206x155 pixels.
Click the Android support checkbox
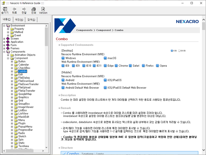pyautogui.click(x=63, y=80)
